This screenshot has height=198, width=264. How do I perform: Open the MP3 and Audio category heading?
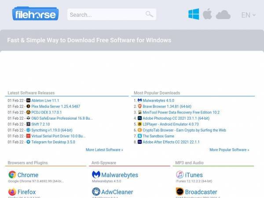[189, 163]
